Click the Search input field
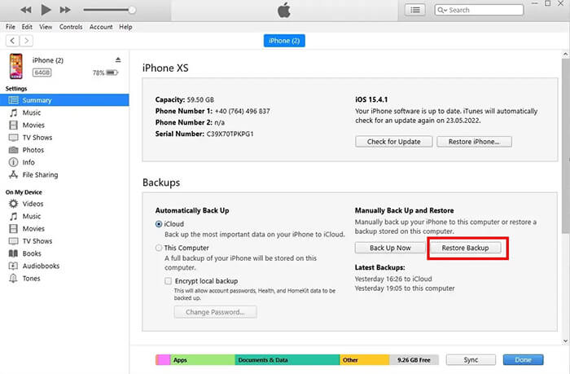 pyautogui.click(x=479, y=10)
